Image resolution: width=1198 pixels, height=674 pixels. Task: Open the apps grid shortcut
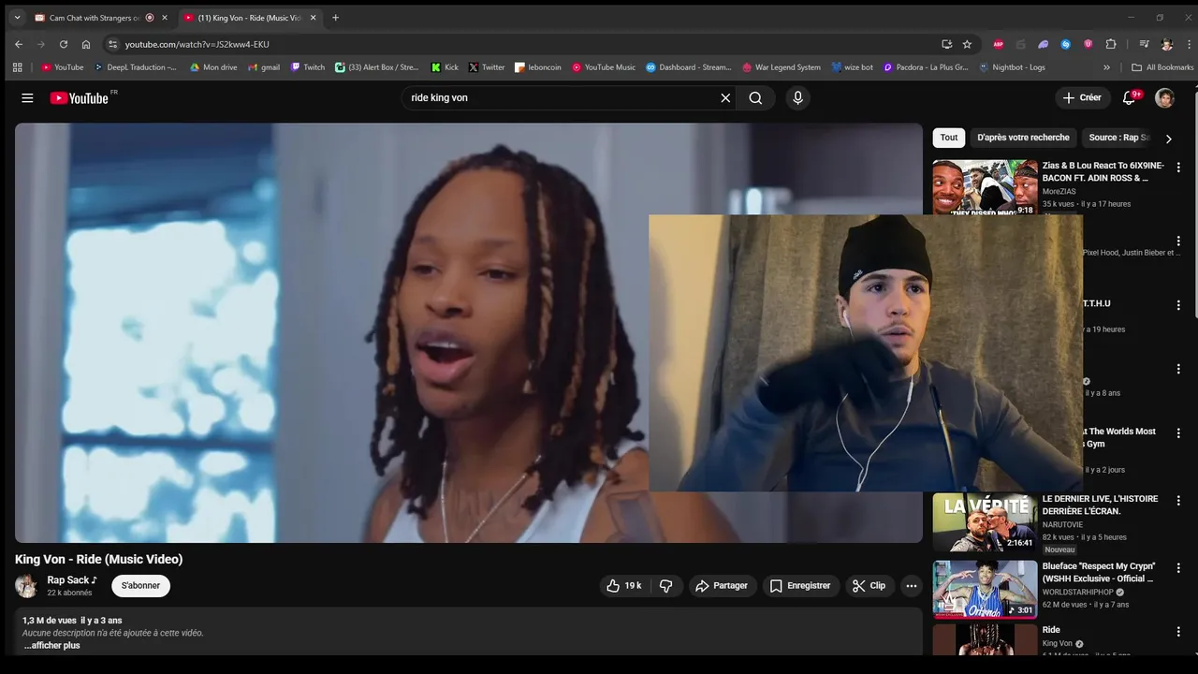[x=17, y=67]
